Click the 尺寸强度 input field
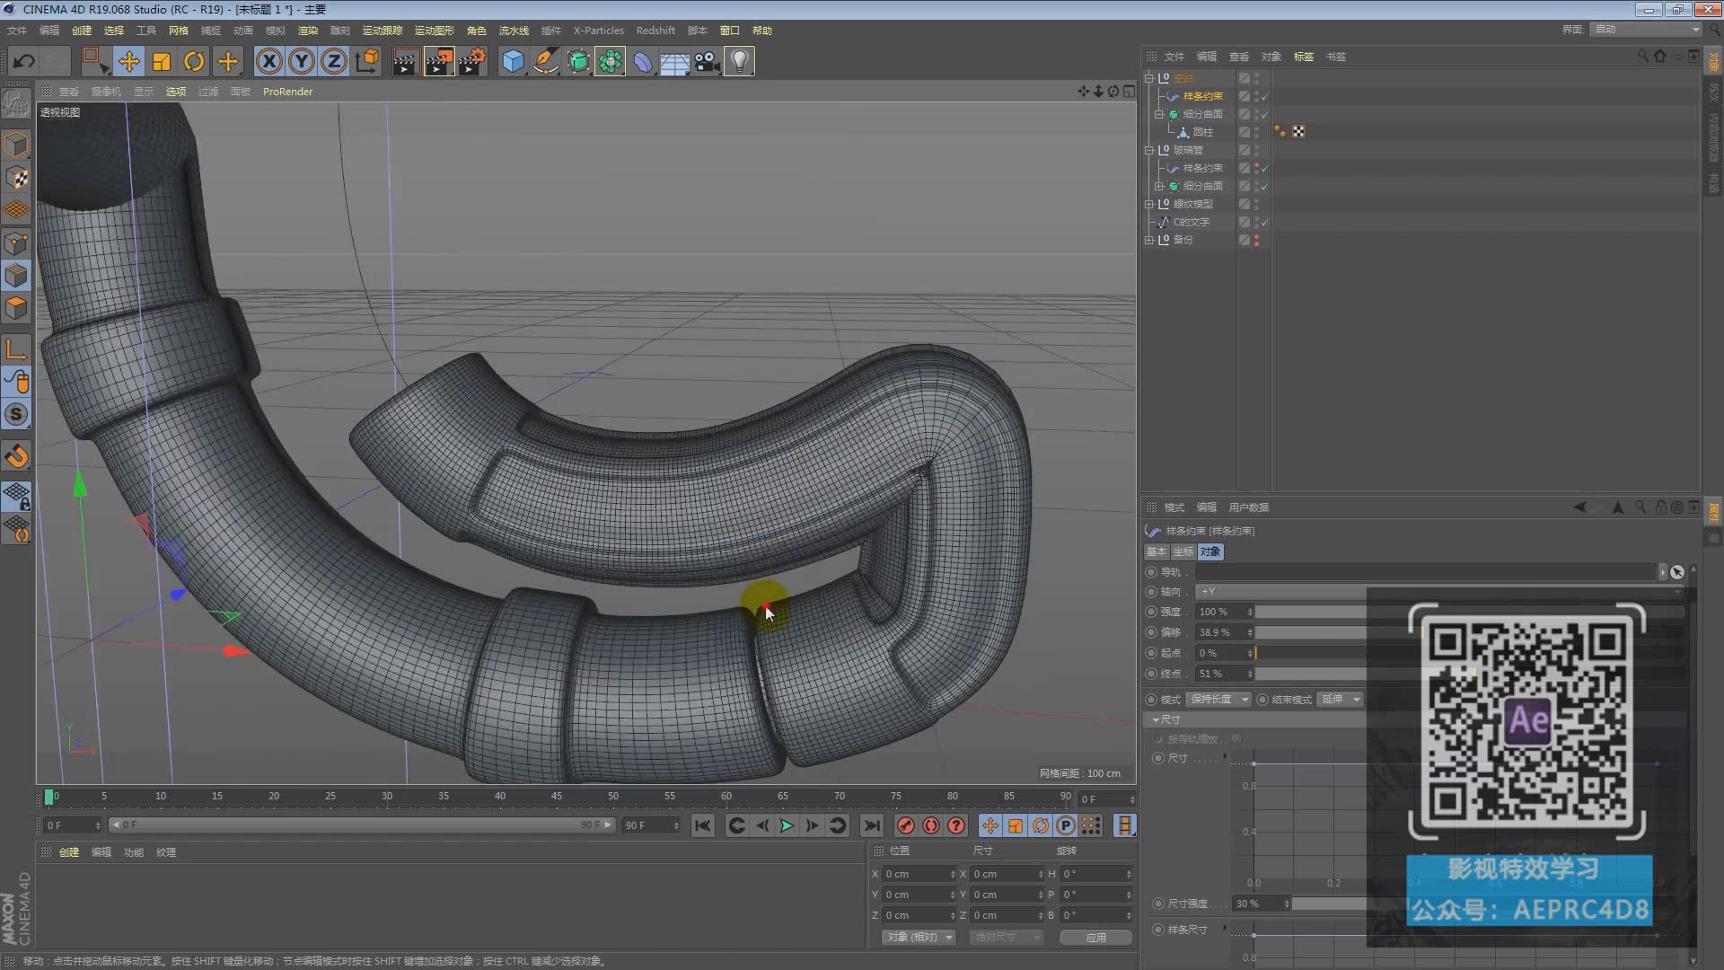The width and height of the screenshot is (1724, 970). 1257,904
